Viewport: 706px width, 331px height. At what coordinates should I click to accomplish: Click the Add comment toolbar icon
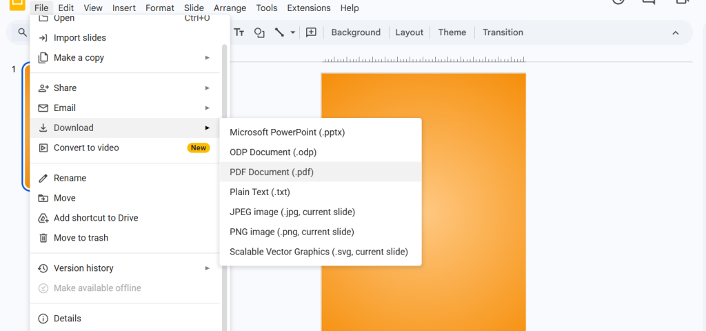[311, 32]
